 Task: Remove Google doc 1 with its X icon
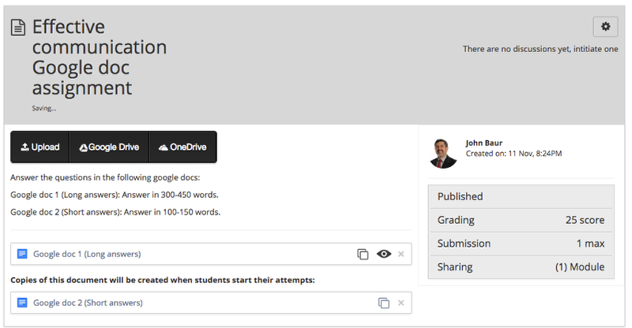(401, 254)
